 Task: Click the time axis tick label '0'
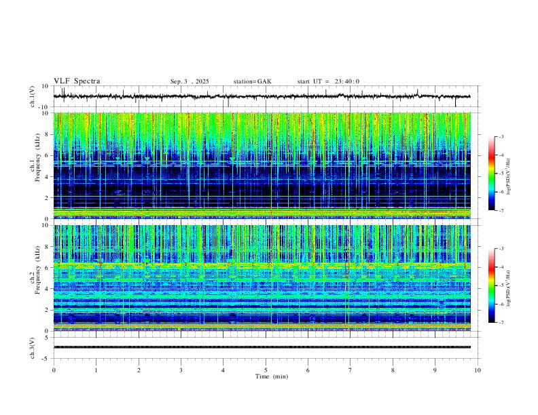(54, 370)
